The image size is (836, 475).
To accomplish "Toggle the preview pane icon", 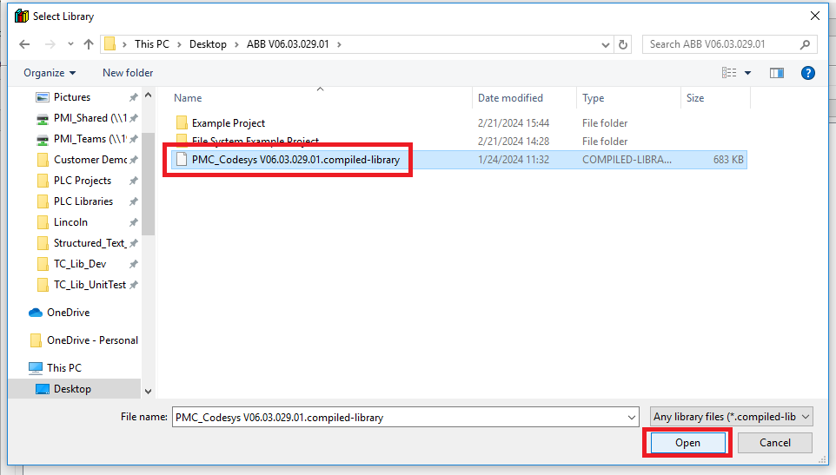I will point(776,73).
